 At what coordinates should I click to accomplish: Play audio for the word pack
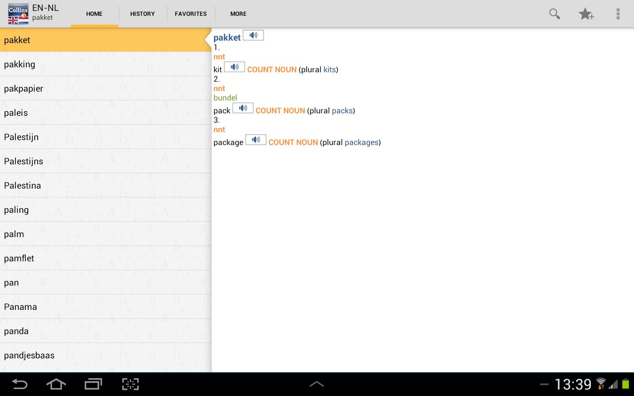pos(243,108)
